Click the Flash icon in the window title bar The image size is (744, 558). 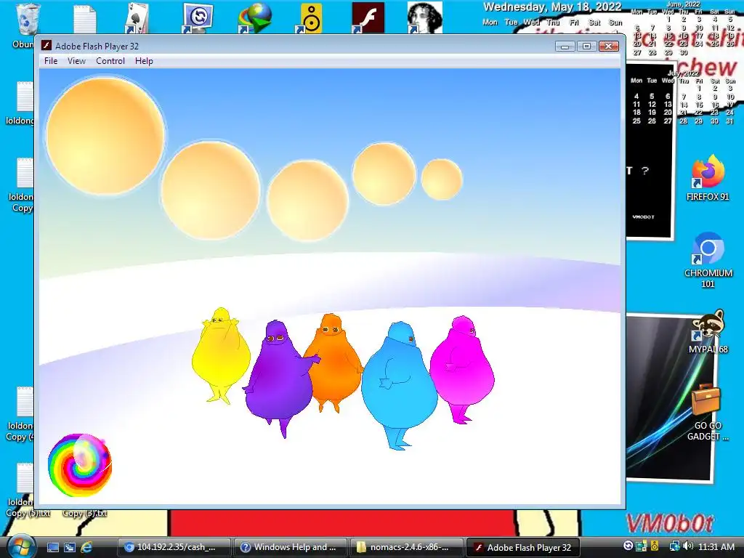coord(46,46)
